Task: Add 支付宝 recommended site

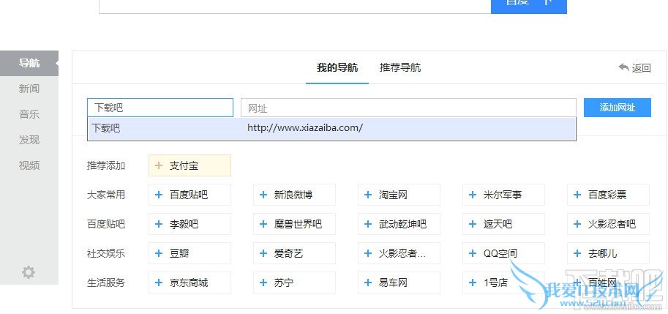Action: (x=190, y=165)
